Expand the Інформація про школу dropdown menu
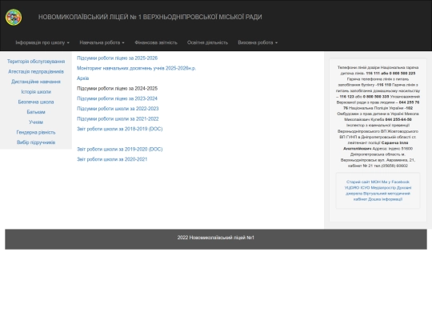Viewport: 432px width, 324px height. pyautogui.click(x=42, y=42)
